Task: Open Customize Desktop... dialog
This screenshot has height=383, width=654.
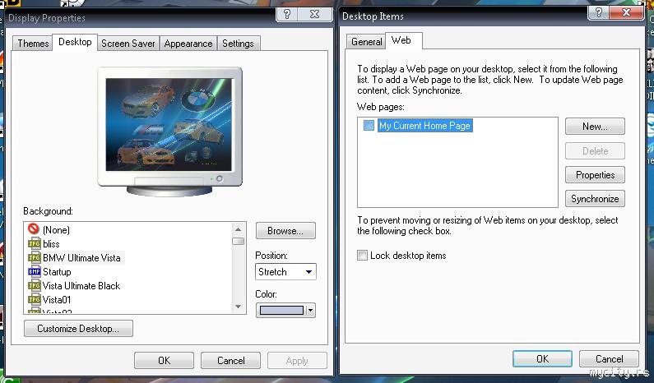Action: (x=78, y=329)
